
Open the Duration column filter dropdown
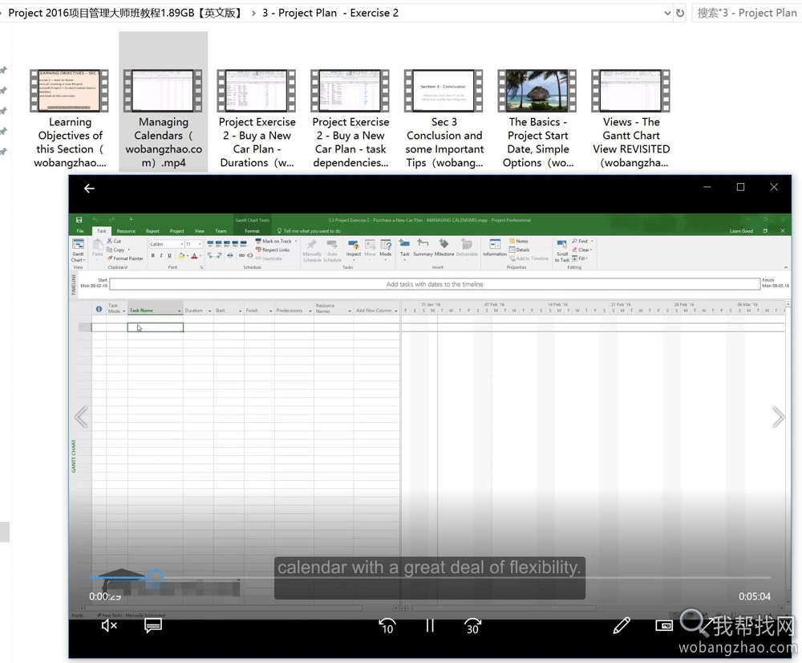[209, 311]
